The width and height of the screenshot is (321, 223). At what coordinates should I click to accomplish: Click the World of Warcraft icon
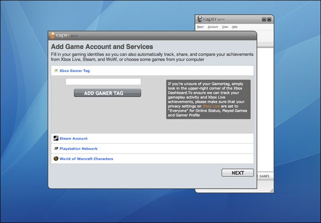56,159
